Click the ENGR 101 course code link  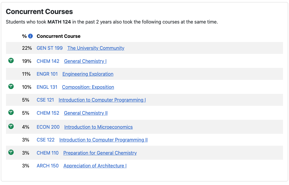tap(47, 74)
